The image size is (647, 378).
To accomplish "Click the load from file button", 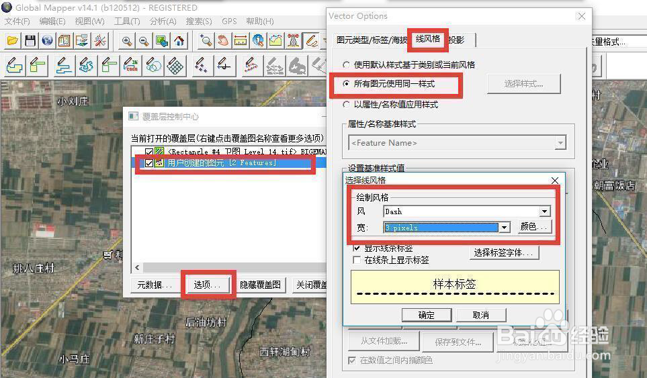I will click(x=384, y=341).
